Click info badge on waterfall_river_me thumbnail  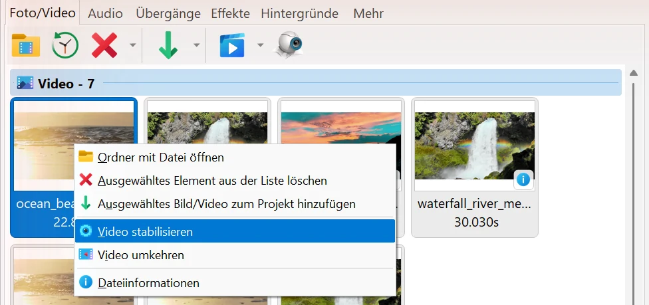(523, 179)
